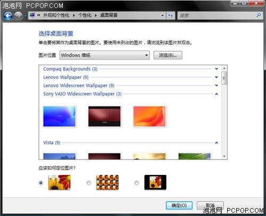Click the 桌面背景 breadcrumb
Screen dimensions: 266x216
(x=109, y=15)
